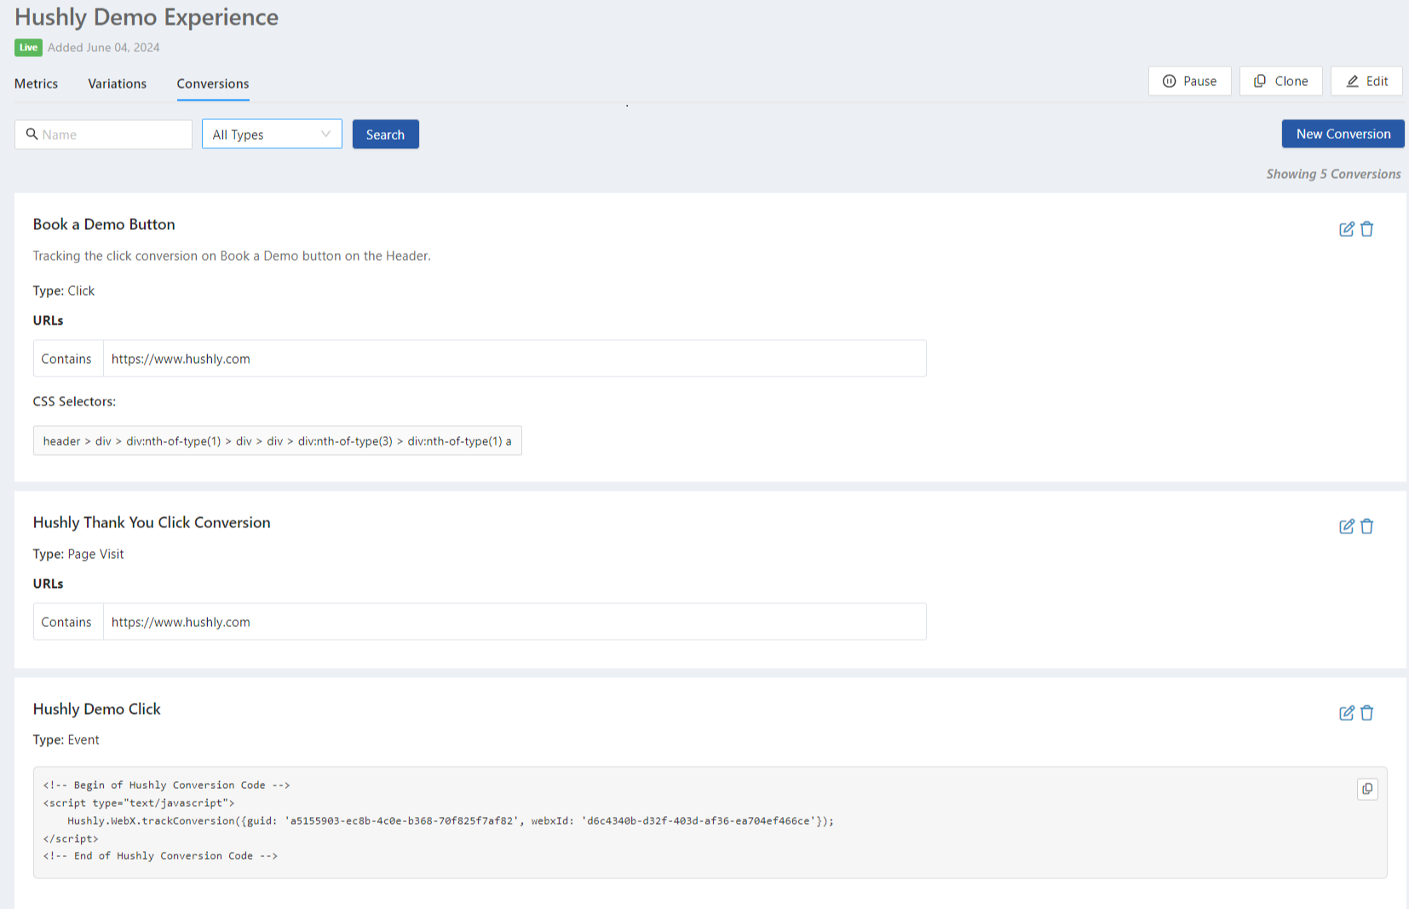
Task: Click the trackConversion code line
Action: point(451,820)
